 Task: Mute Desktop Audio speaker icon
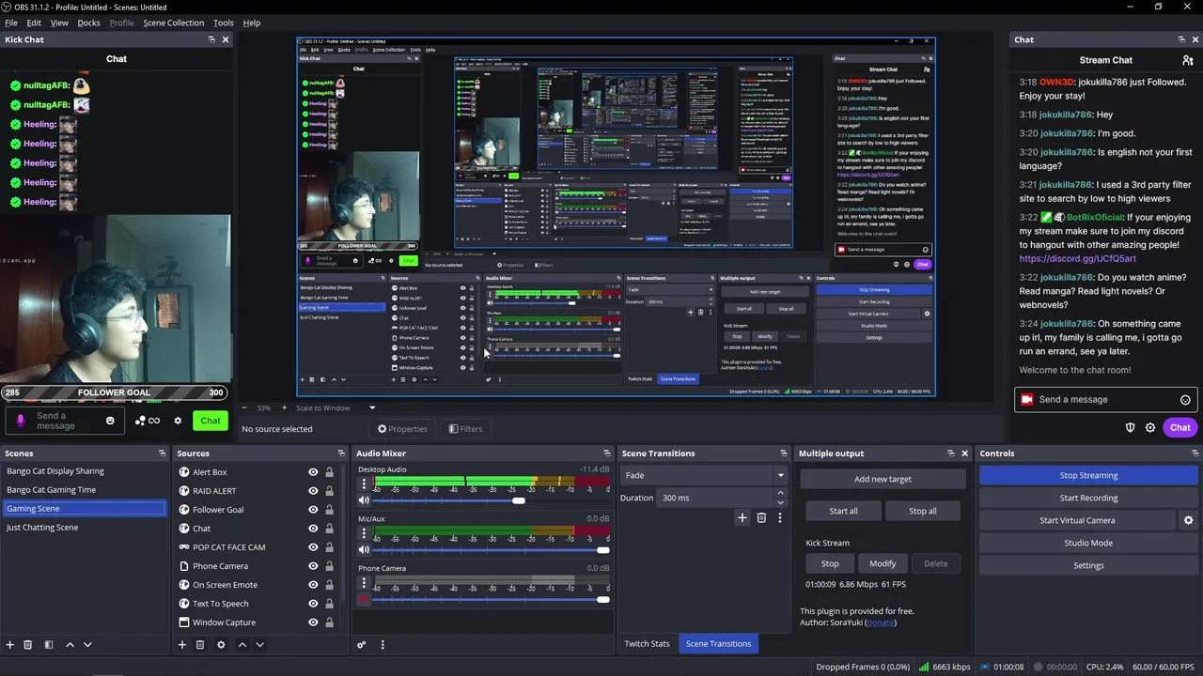pos(364,500)
